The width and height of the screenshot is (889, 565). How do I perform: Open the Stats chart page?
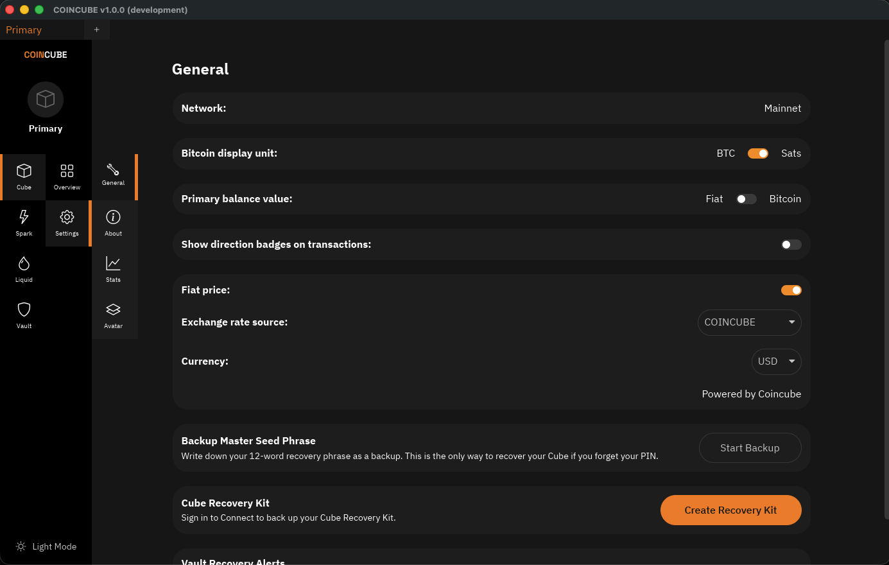point(113,270)
